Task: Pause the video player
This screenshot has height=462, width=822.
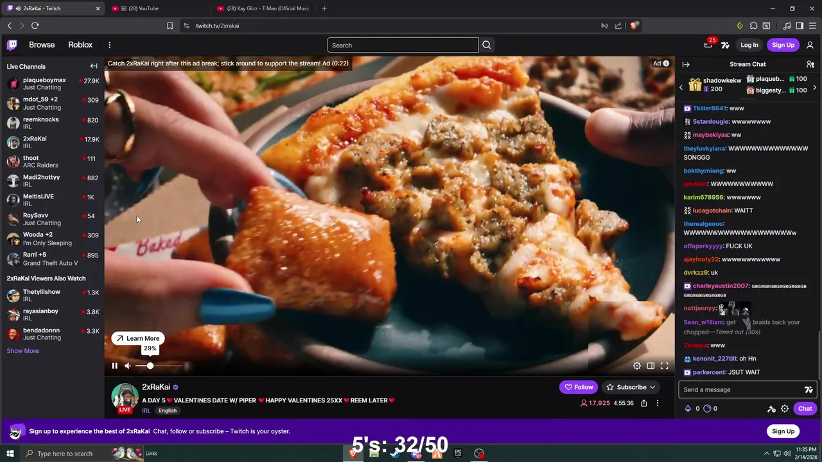Action: [x=114, y=366]
